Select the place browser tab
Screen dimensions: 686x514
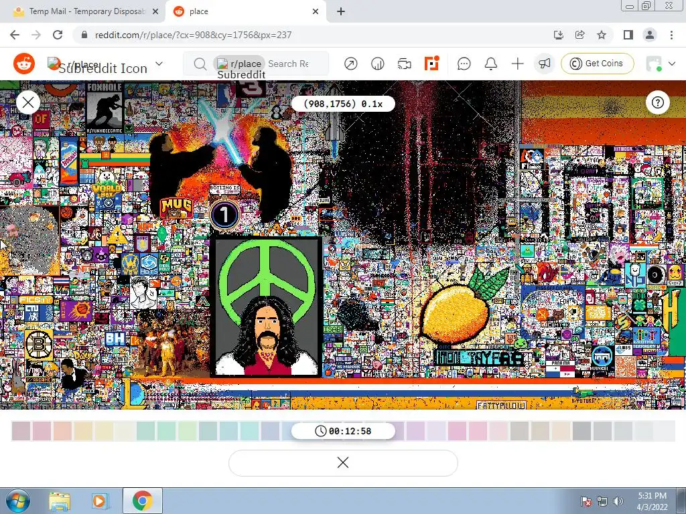(x=245, y=11)
